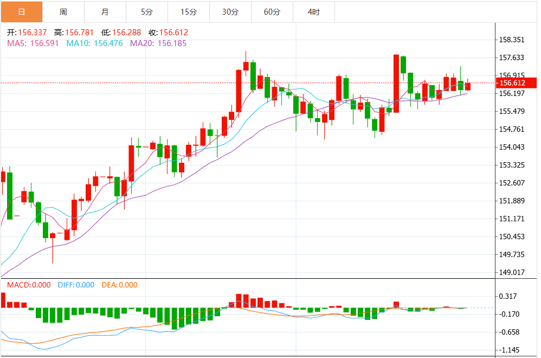
Task: Click the 149.017 price axis label
Action: click(512, 272)
